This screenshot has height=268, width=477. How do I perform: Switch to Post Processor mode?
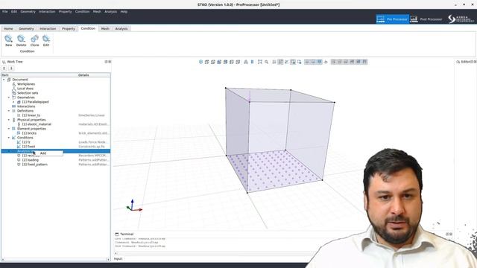tap(426, 19)
